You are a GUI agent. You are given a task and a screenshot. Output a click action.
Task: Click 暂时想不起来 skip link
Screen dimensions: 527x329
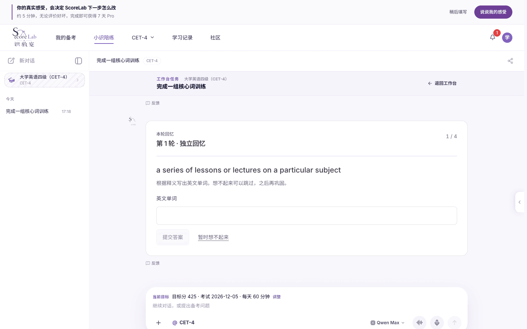(213, 237)
